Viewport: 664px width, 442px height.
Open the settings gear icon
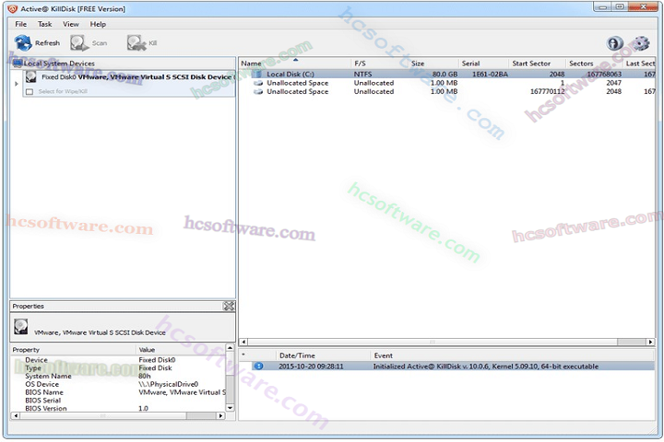coord(641,42)
